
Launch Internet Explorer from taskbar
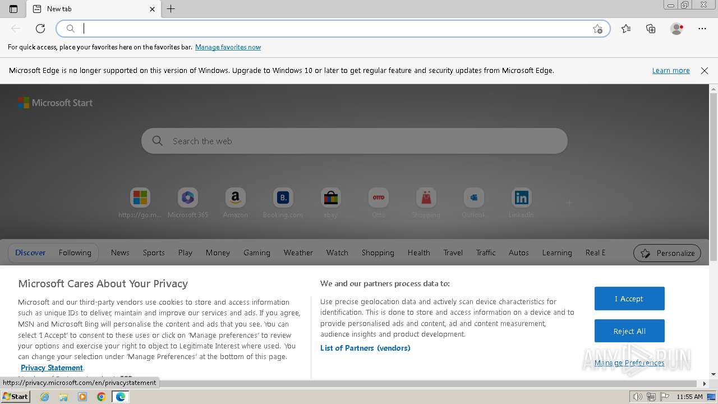(x=45, y=397)
